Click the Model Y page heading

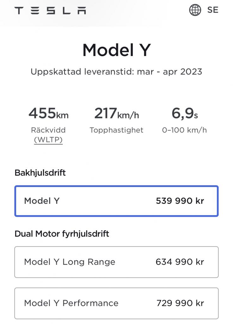(x=116, y=50)
